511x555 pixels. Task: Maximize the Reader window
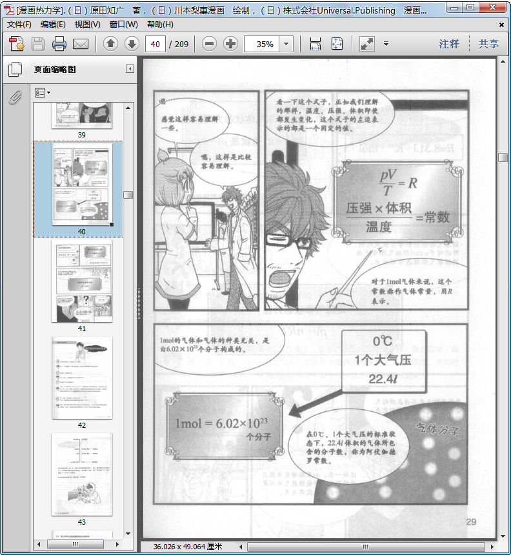tap(470, 8)
